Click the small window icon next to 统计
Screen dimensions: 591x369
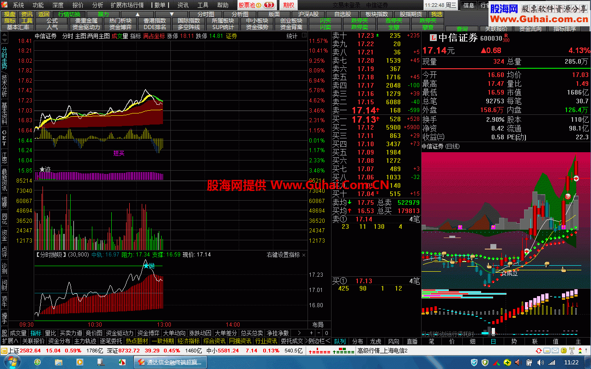pyautogui.click(x=303, y=36)
